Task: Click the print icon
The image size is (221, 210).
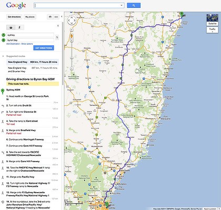Action: 50,17
